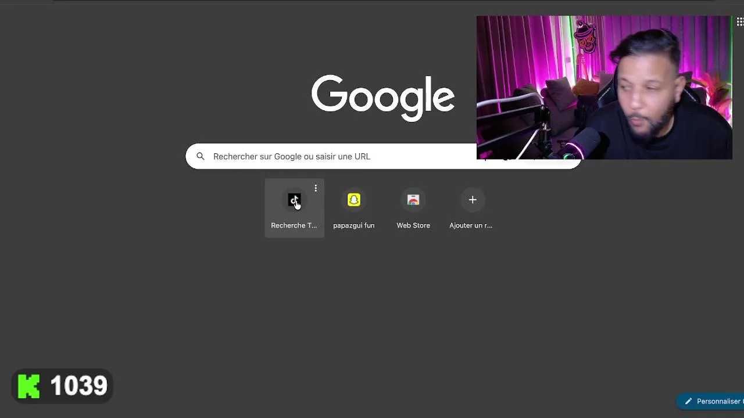Image resolution: width=744 pixels, height=418 pixels.
Task: Open the Web Store shortcut
Action: coord(413,208)
